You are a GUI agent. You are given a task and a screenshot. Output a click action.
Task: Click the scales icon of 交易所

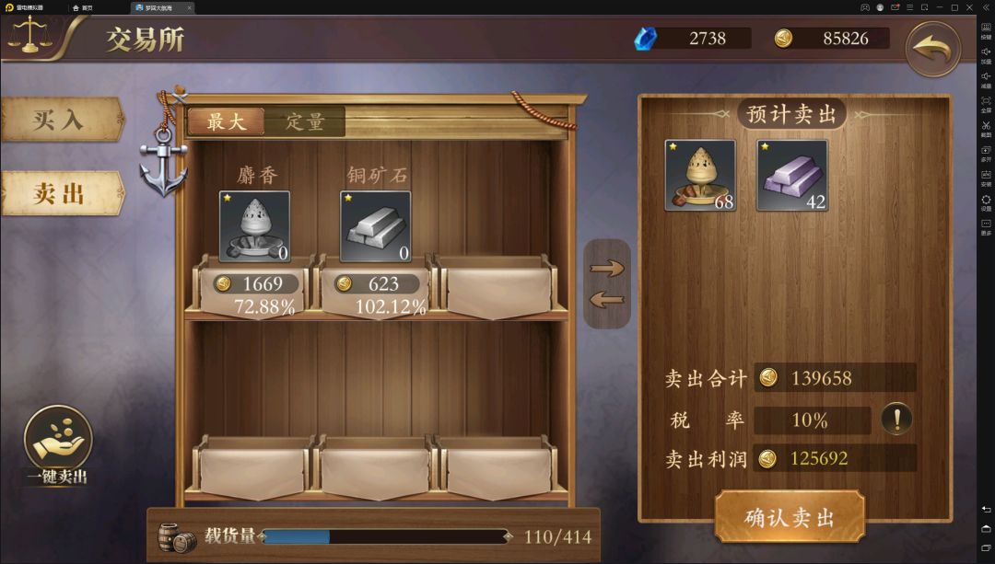coord(29,35)
